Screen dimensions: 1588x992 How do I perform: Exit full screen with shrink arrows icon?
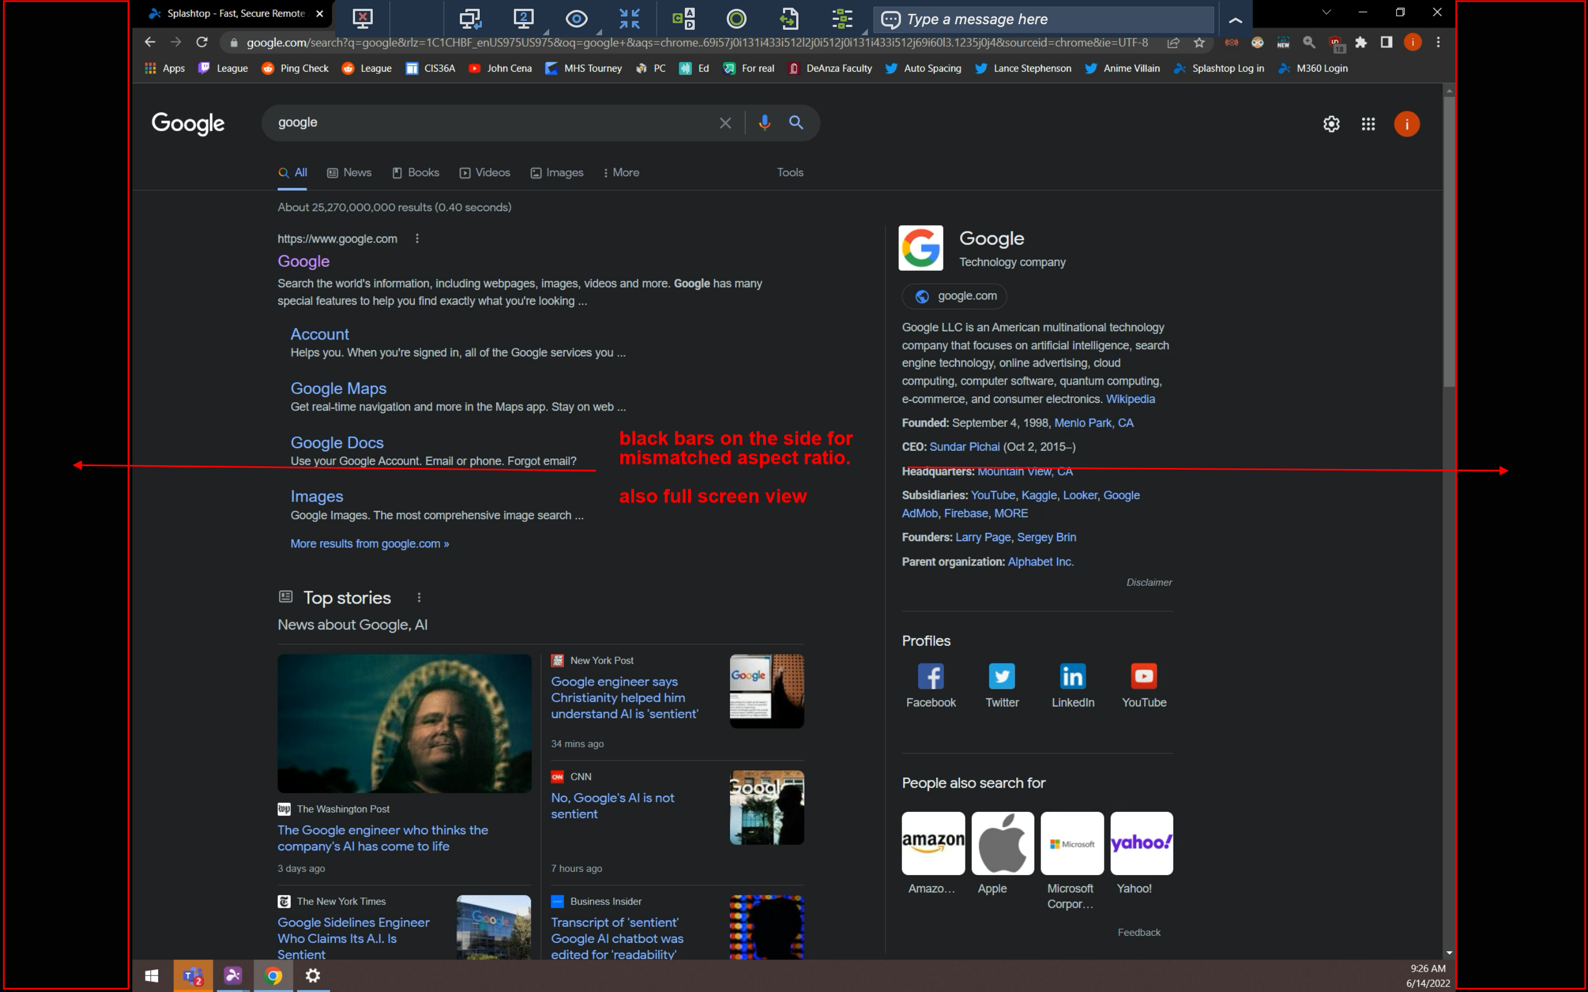tap(629, 19)
